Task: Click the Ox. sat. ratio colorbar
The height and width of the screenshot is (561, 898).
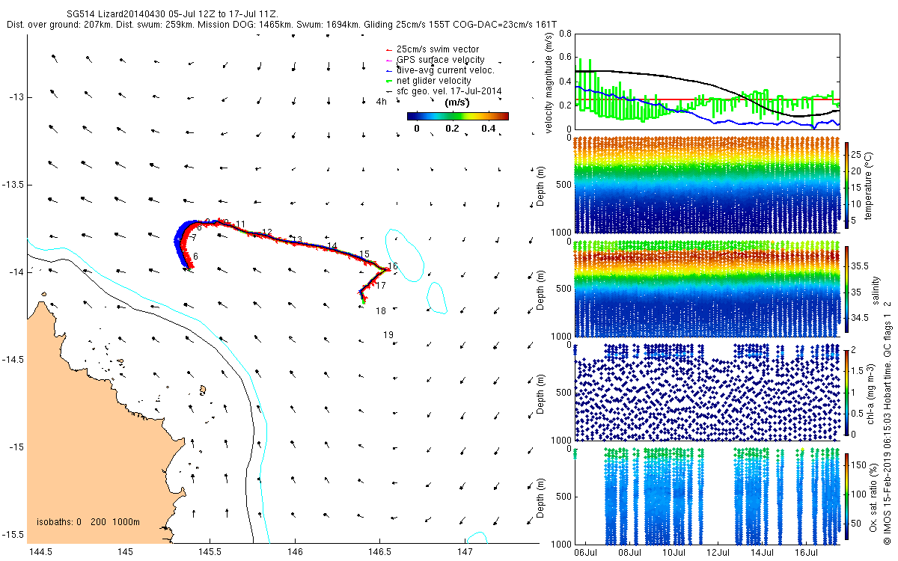Action: 848,495
